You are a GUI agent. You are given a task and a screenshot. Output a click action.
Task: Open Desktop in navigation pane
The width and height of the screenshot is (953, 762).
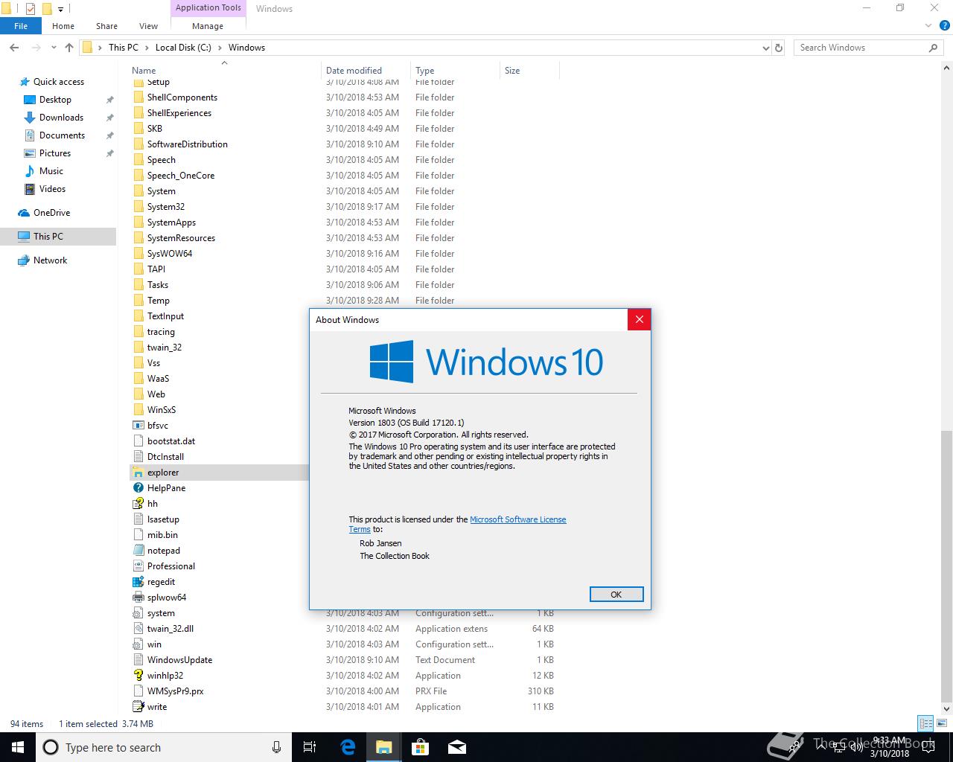[55, 100]
